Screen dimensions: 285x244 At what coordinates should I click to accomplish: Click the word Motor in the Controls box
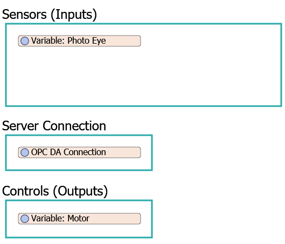point(78,218)
